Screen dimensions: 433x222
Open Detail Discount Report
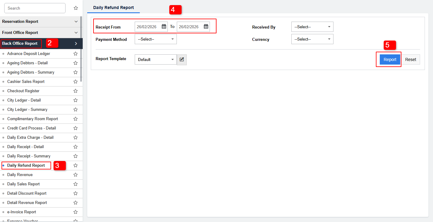[x=27, y=193]
